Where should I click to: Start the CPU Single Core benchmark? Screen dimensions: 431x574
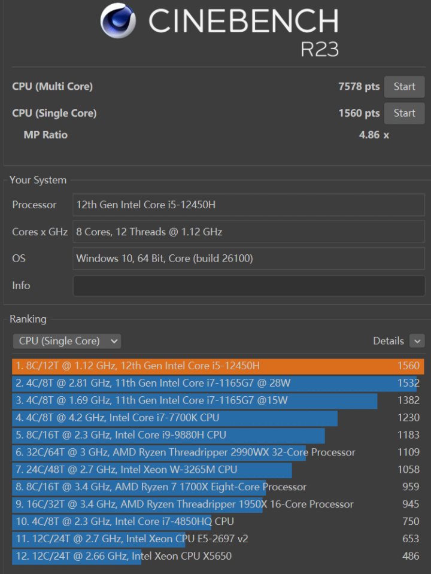404,113
